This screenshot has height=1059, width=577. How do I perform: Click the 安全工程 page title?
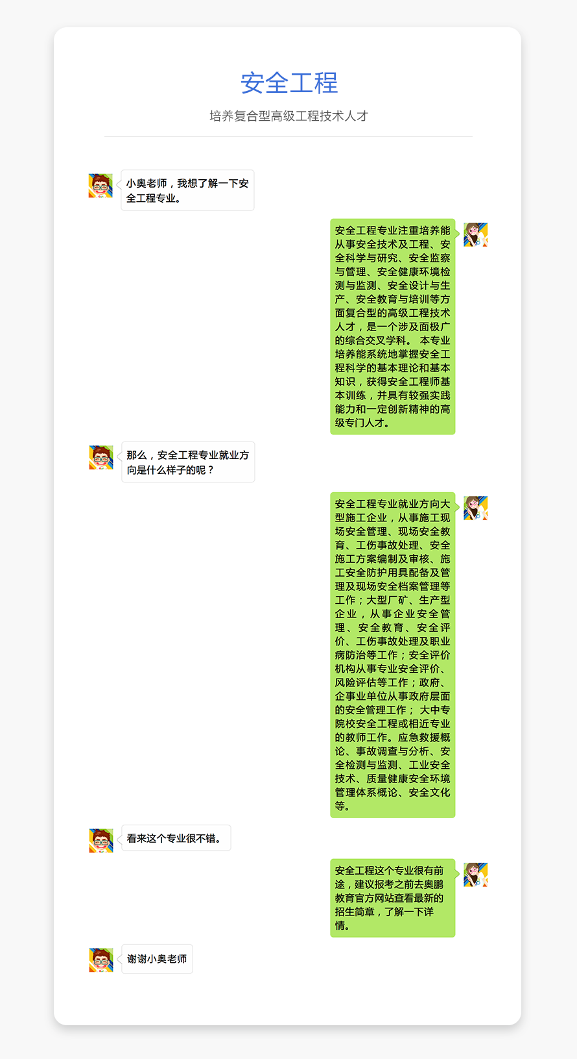pos(289,83)
